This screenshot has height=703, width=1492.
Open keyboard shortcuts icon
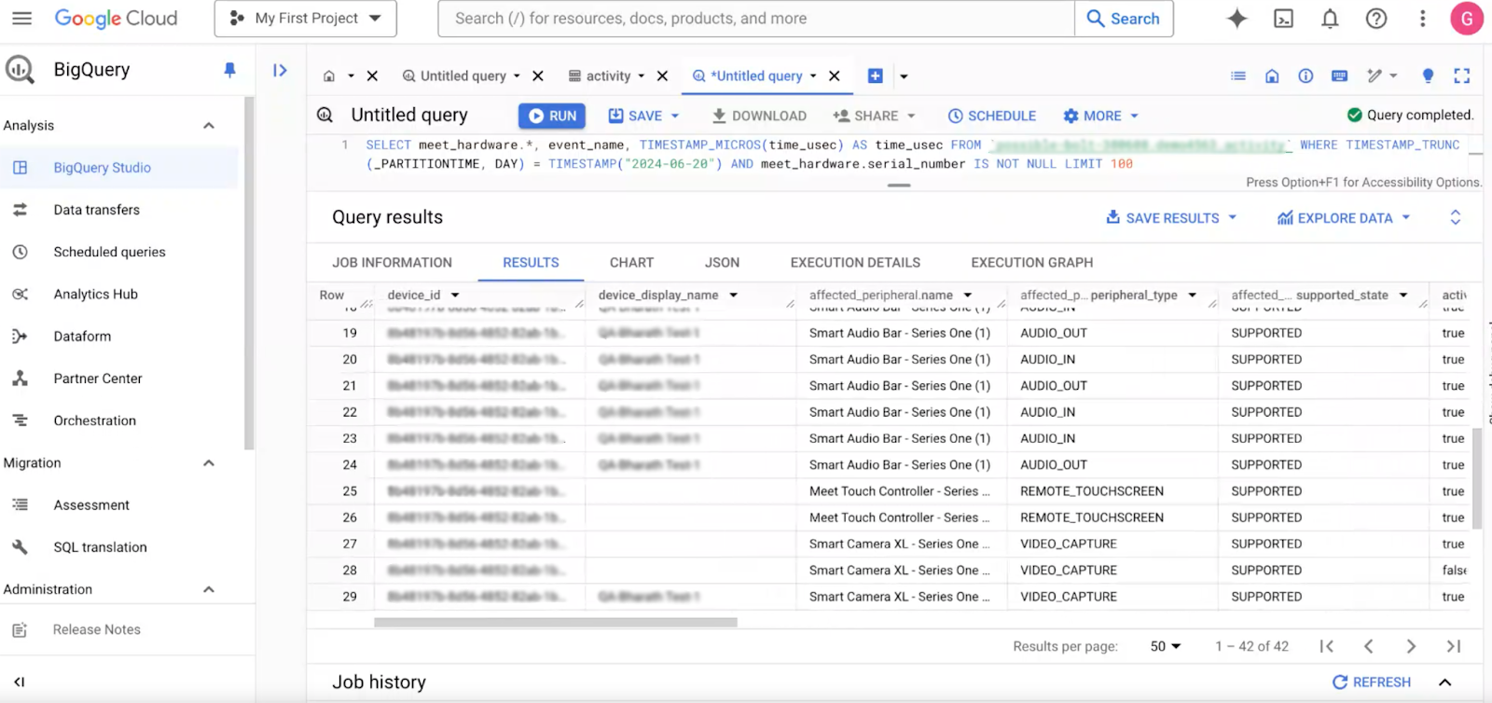[x=1339, y=76]
